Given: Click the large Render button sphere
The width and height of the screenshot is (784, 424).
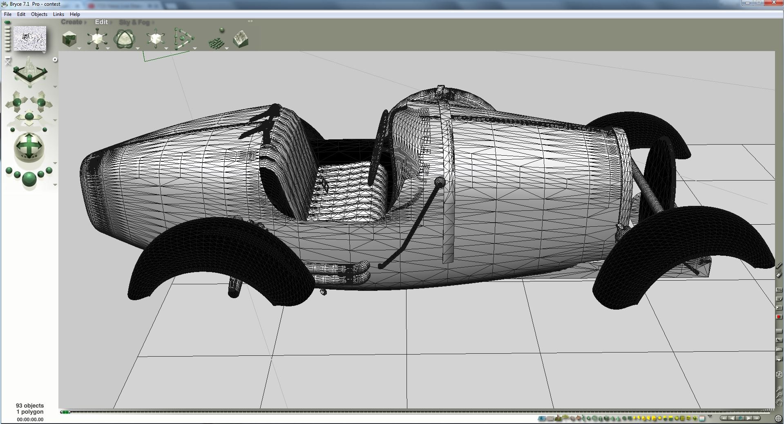Looking at the screenshot, I should coord(29,179).
